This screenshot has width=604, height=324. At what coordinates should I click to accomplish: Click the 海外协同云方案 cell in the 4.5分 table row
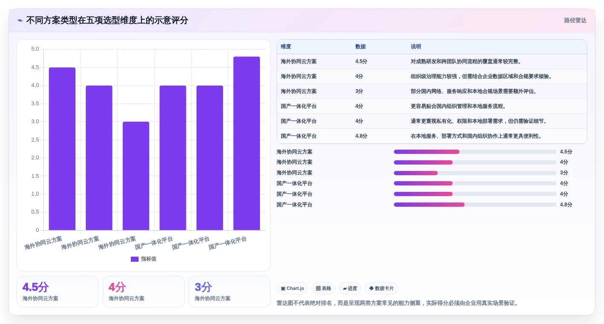point(299,61)
